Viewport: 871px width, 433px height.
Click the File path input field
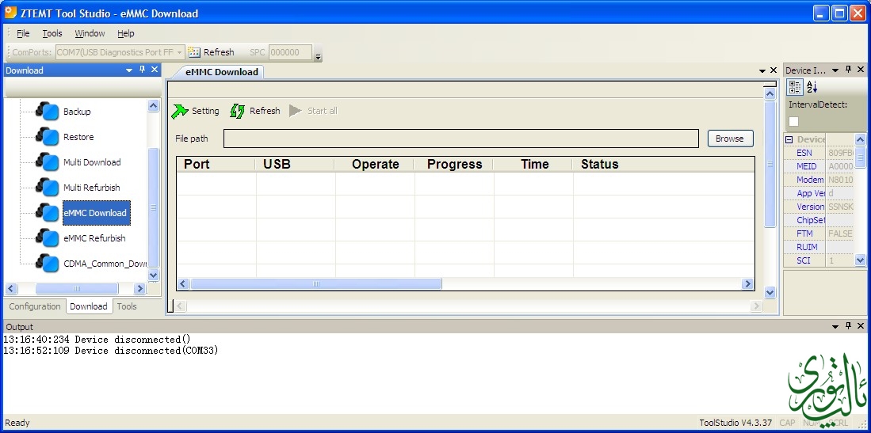click(461, 139)
